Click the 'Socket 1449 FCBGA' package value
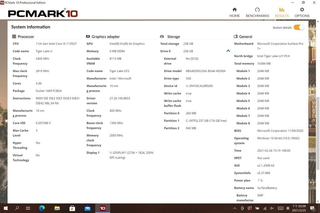The height and width of the screenshot is (213, 320). click(x=48, y=91)
